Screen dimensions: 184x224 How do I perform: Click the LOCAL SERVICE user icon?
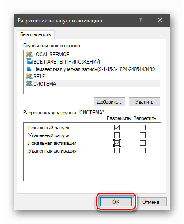click(x=29, y=54)
